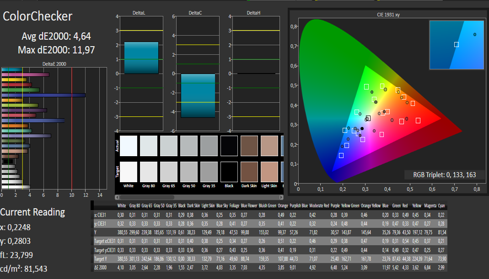Select the target Light Skin swatch
This screenshot has width=489, height=279.
pos(269,172)
